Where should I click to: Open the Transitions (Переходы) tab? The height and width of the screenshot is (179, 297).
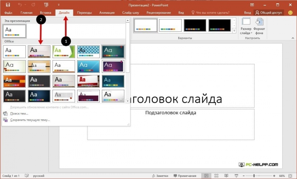click(85, 13)
